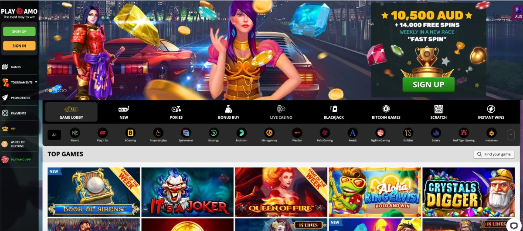Open the Instant Wins tab
Screen dimensions: 523x231
pyautogui.click(x=491, y=112)
